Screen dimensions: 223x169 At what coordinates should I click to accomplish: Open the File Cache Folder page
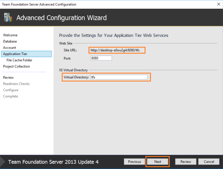[x=19, y=60]
